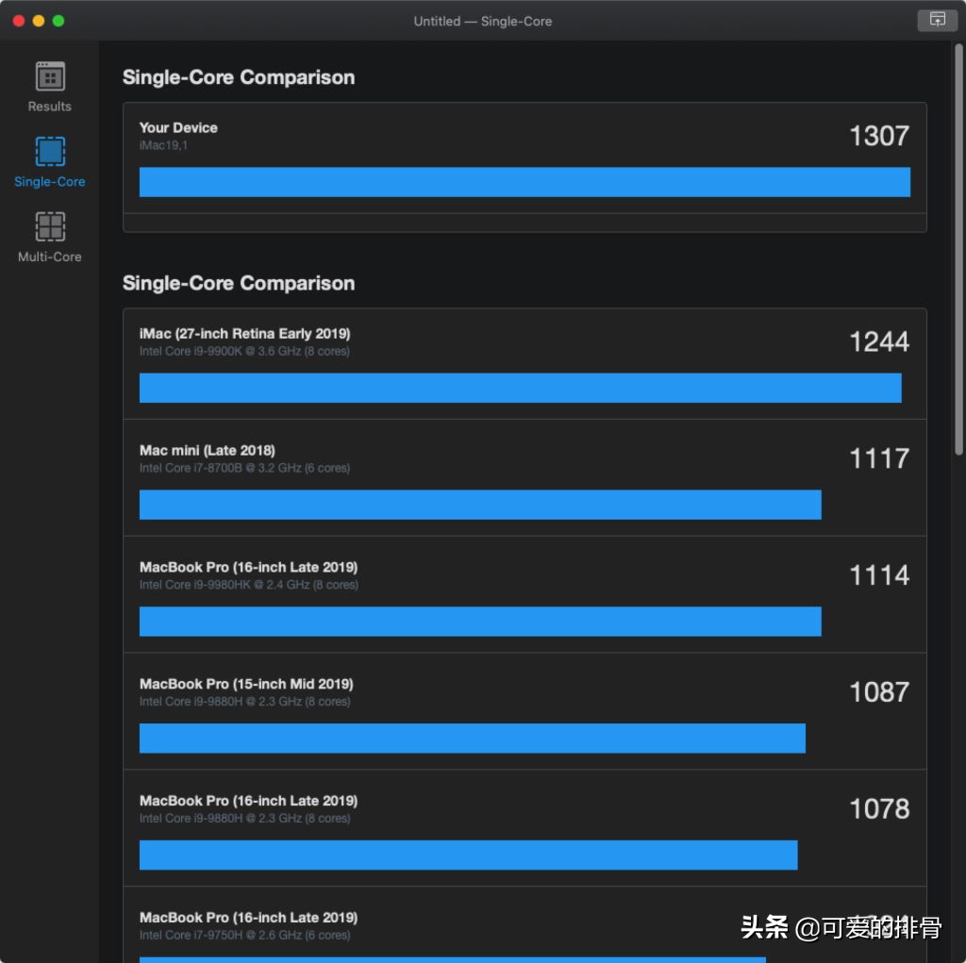Click the window title 'Untitled — Single-Core'
This screenshot has width=966, height=963.
click(482, 21)
